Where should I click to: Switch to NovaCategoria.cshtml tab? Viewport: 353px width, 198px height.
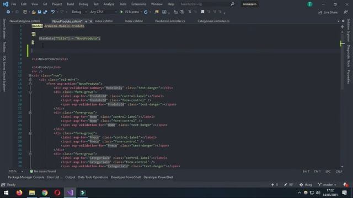25,21
